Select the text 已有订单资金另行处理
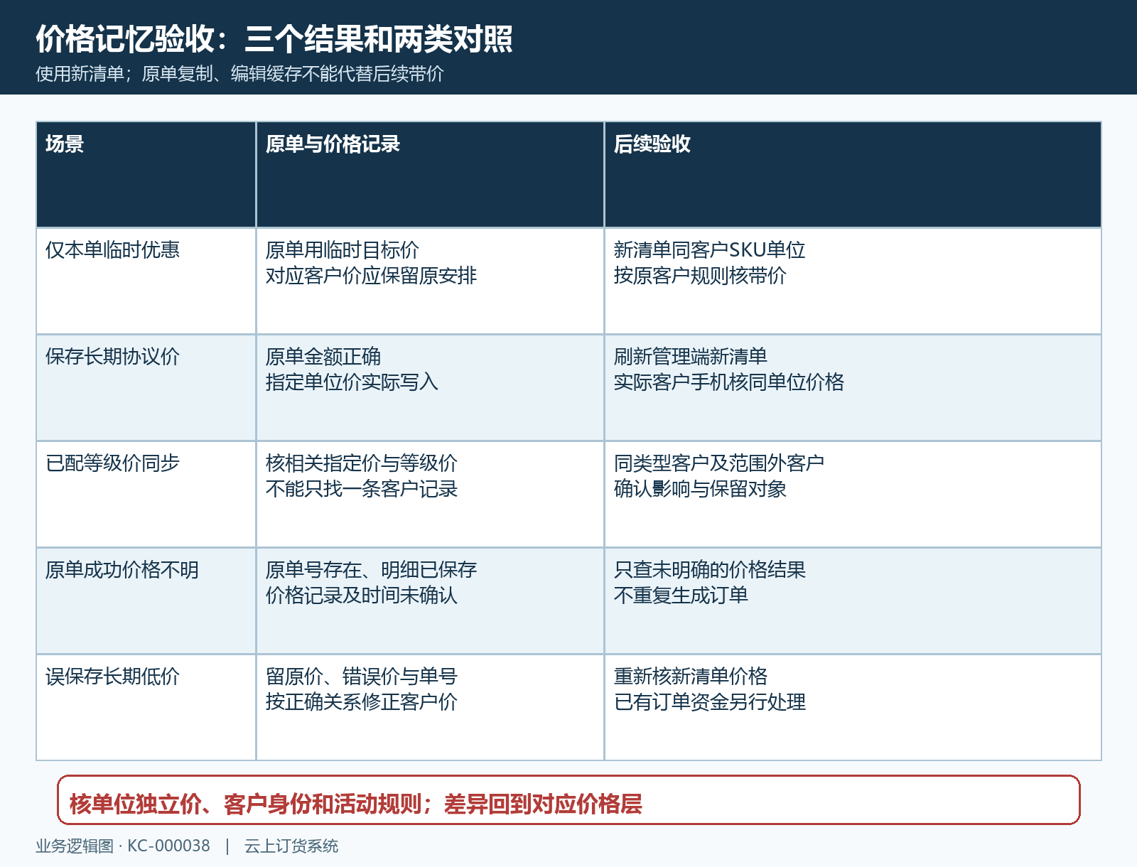The width and height of the screenshot is (1137, 867). pos(710,702)
